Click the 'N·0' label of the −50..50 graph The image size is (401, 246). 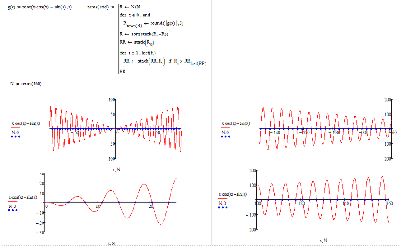coord(15,132)
